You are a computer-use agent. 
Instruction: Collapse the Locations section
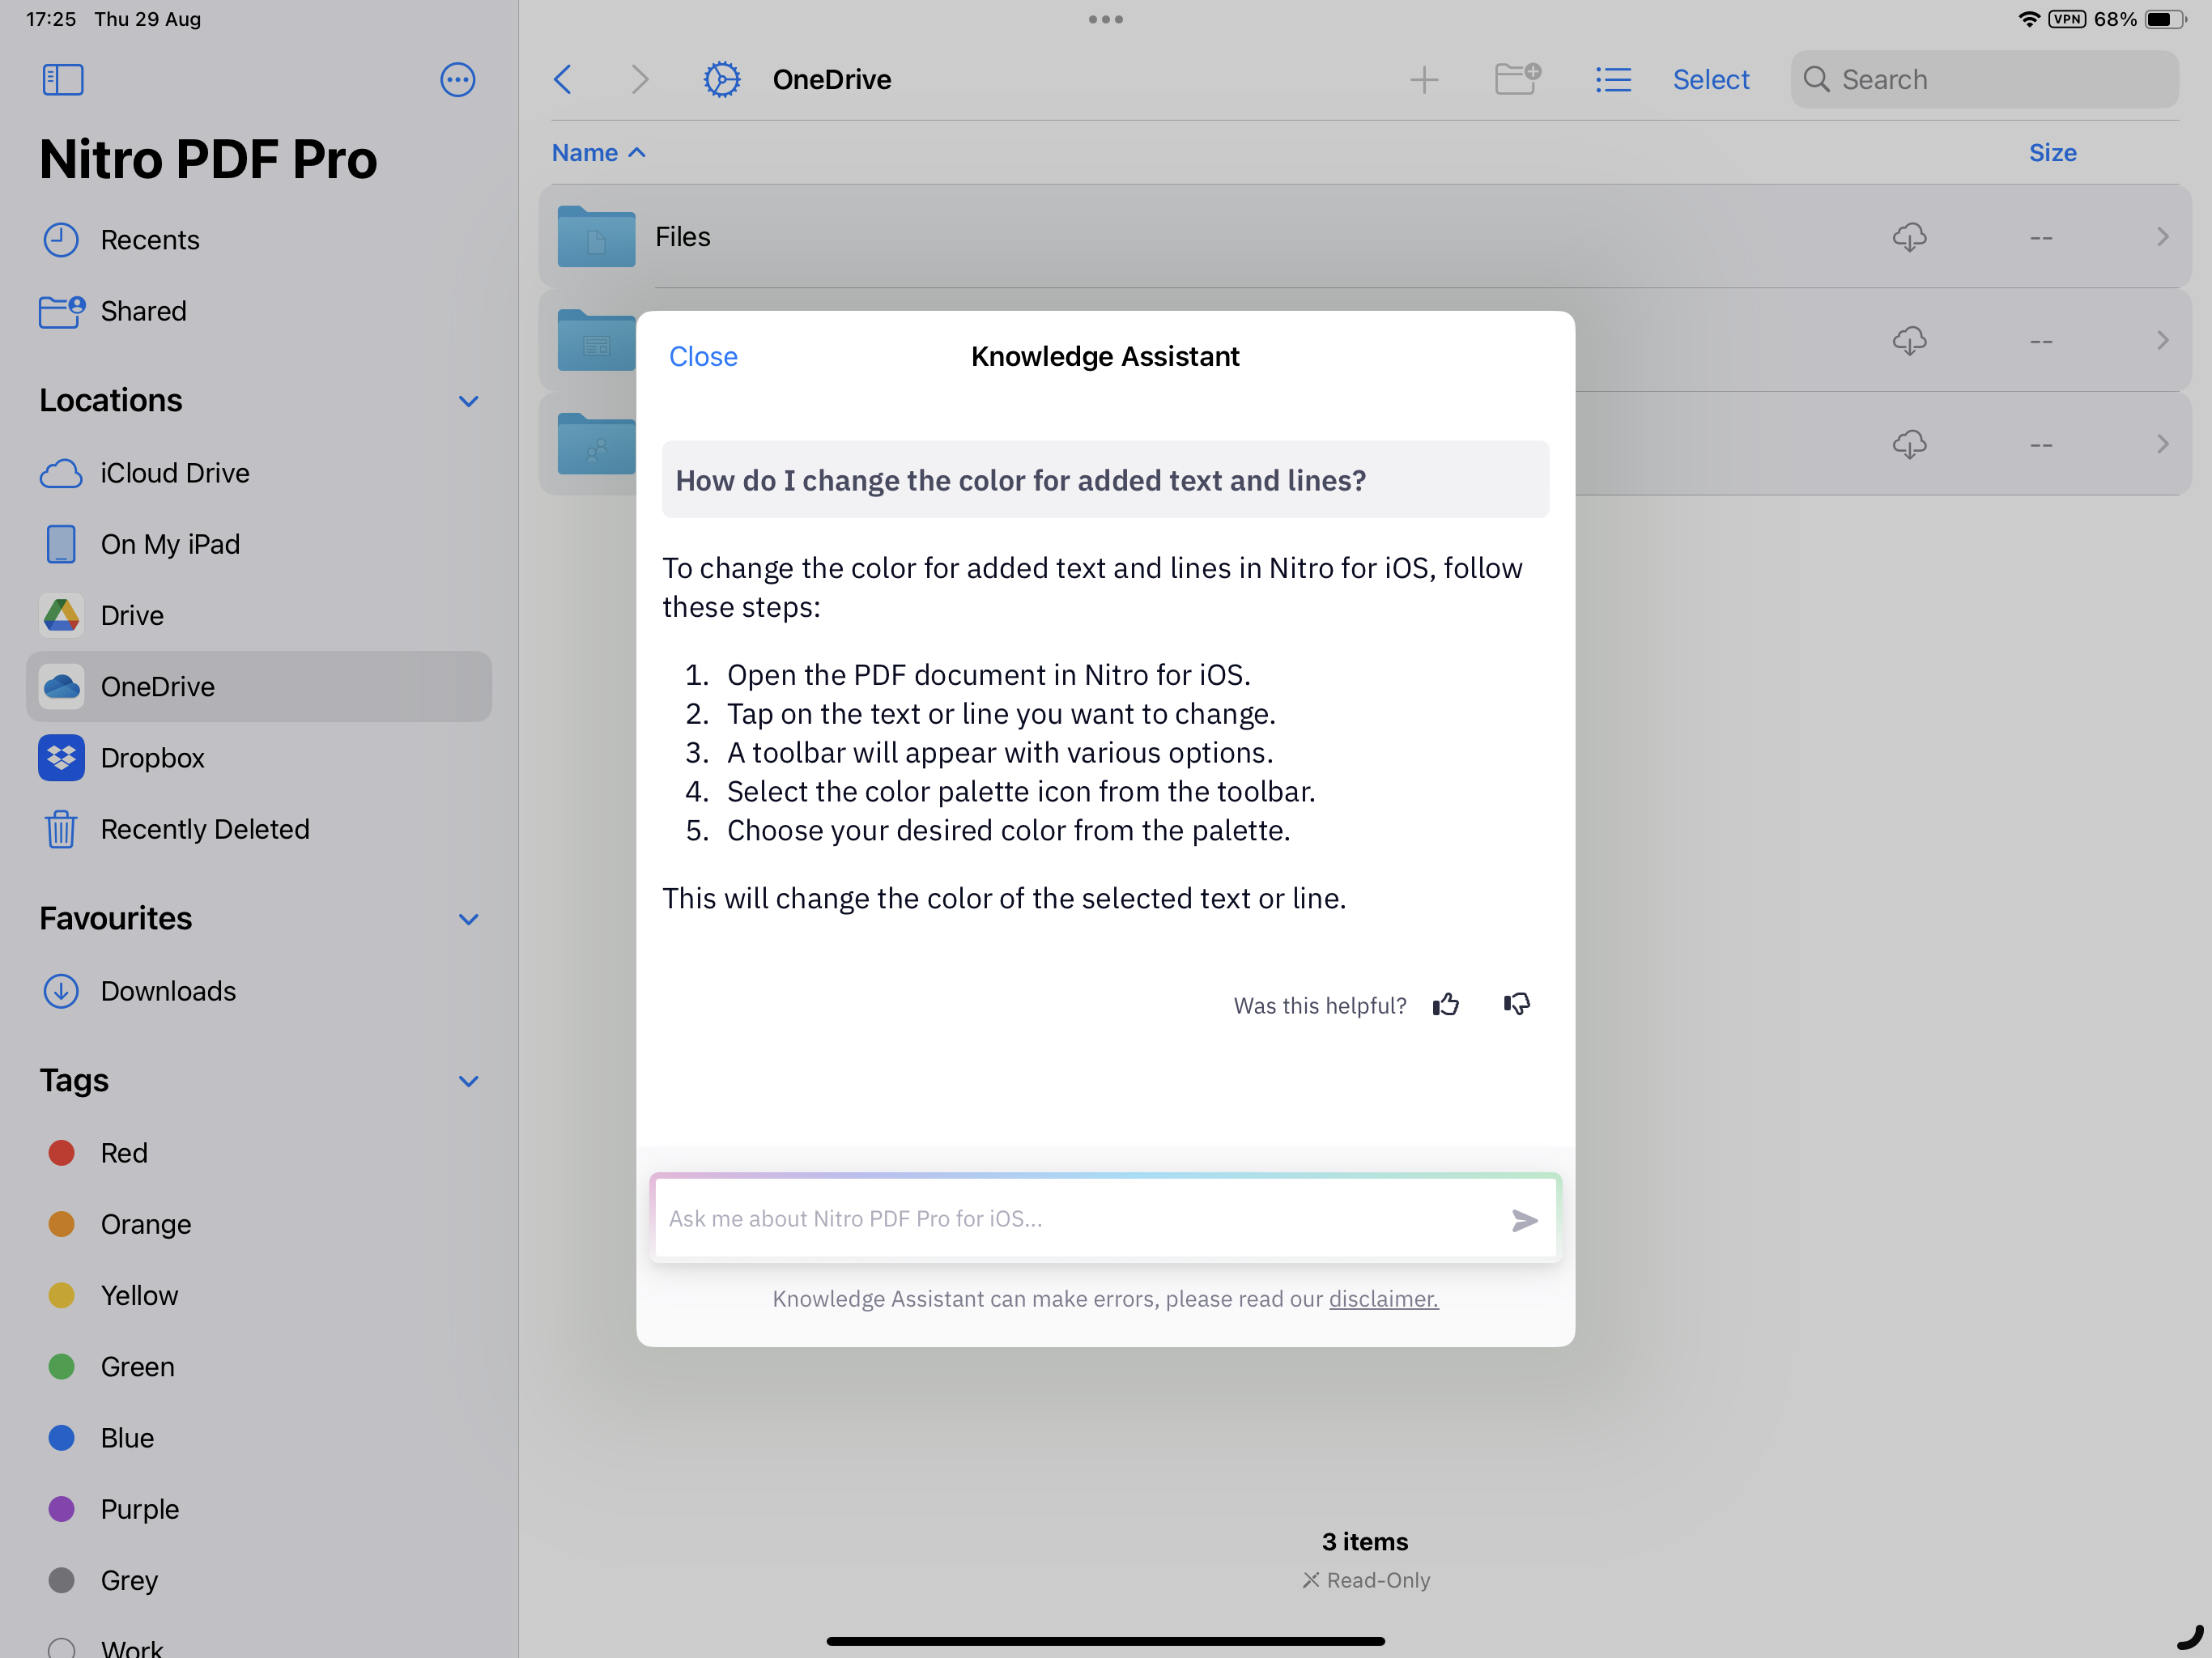coord(468,401)
